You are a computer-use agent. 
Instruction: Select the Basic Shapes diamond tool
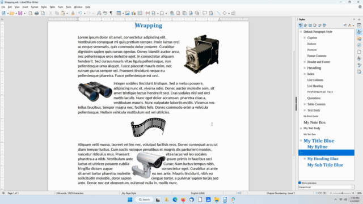(225, 13)
